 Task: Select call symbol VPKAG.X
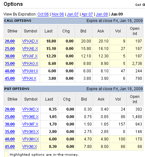tap(30, 64)
